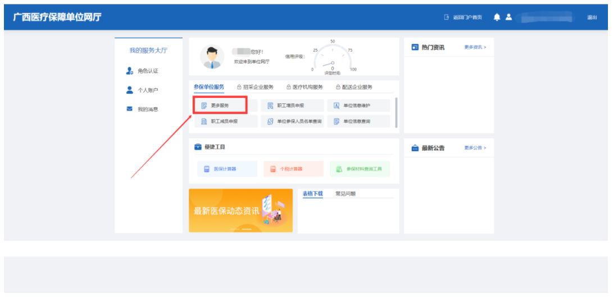
Task: Click 返回门户首页 link in header
Action: (x=463, y=17)
